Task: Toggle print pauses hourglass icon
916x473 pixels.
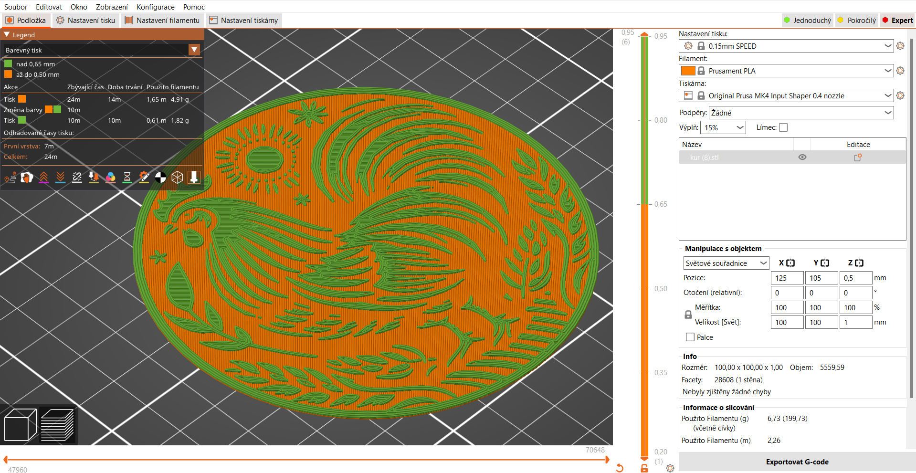Action: click(127, 178)
